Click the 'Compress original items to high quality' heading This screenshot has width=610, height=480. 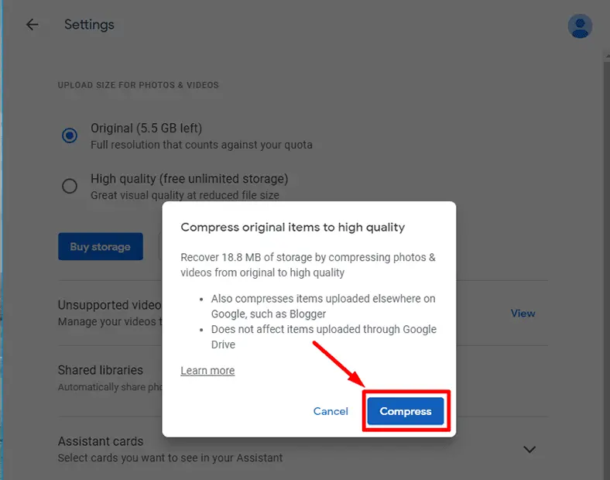coord(293,228)
